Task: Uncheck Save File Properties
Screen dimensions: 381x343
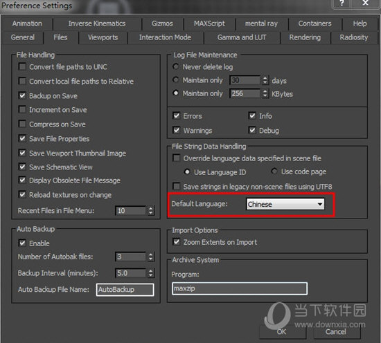Action: pos(22,138)
